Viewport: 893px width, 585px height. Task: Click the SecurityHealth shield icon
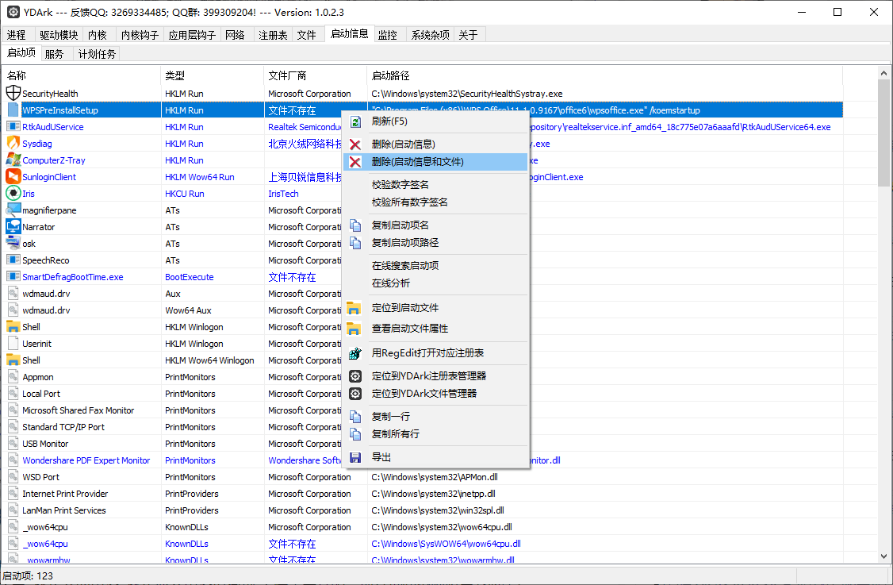[x=13, y=94]
